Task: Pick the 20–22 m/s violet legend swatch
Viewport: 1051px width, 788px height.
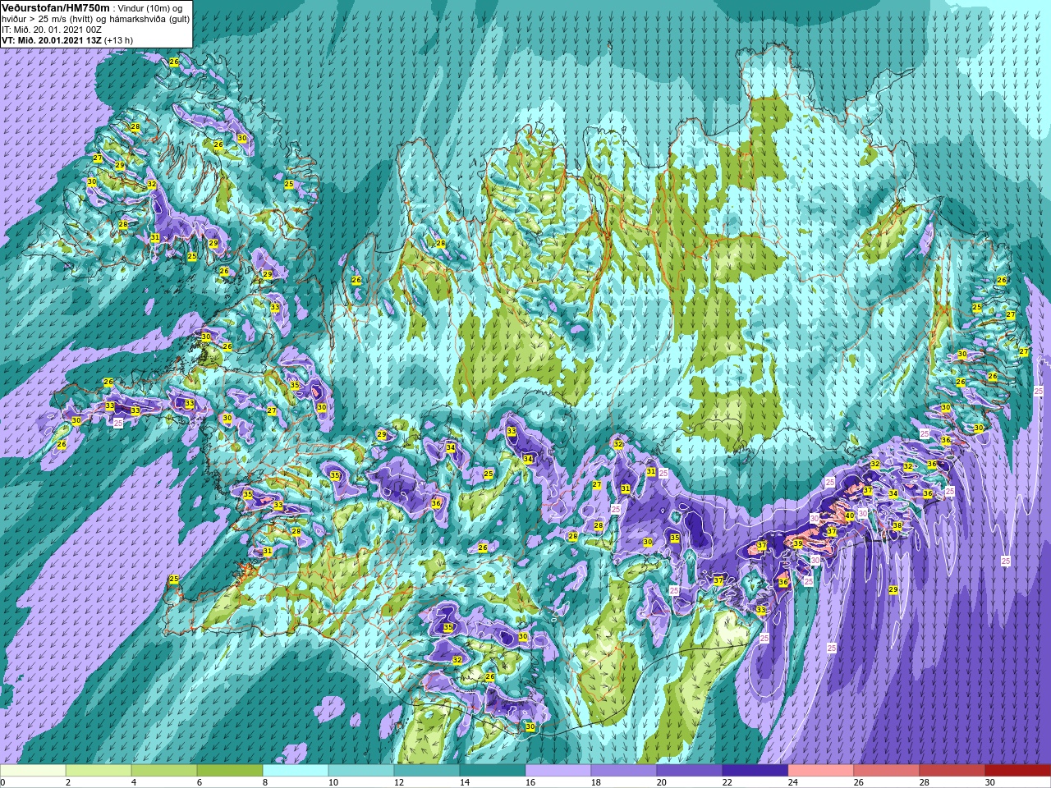Action: coord(690,770)
